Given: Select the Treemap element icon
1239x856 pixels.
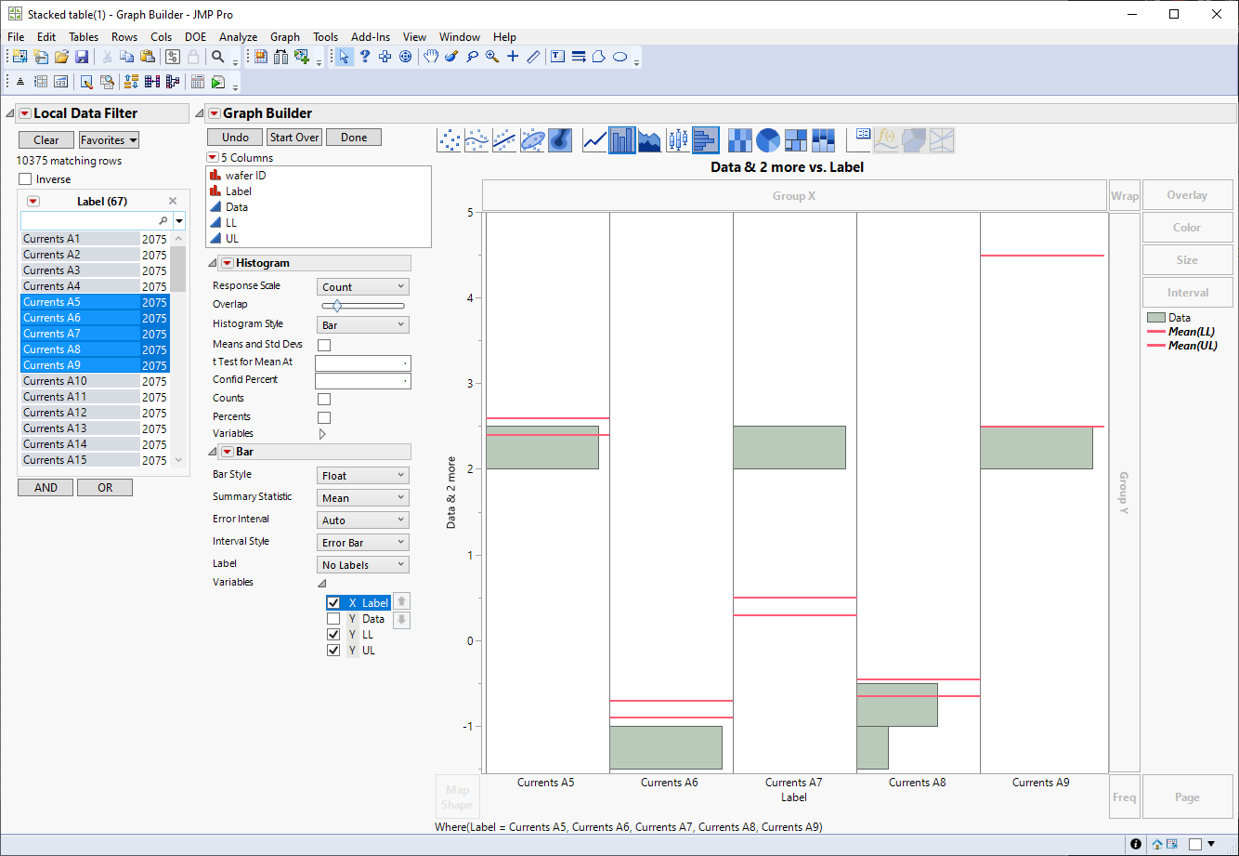Looking at the screenshot, I should pos(796,140).
